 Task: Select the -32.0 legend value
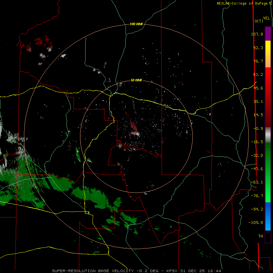257,156
